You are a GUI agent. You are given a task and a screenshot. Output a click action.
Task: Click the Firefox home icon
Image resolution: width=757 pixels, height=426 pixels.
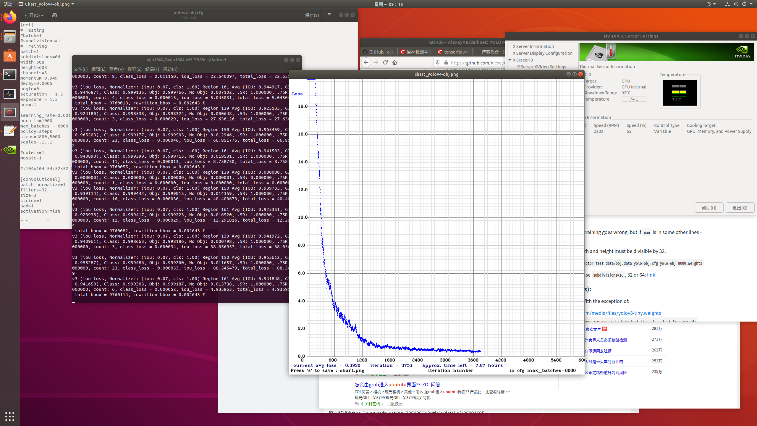click(395, 62)
